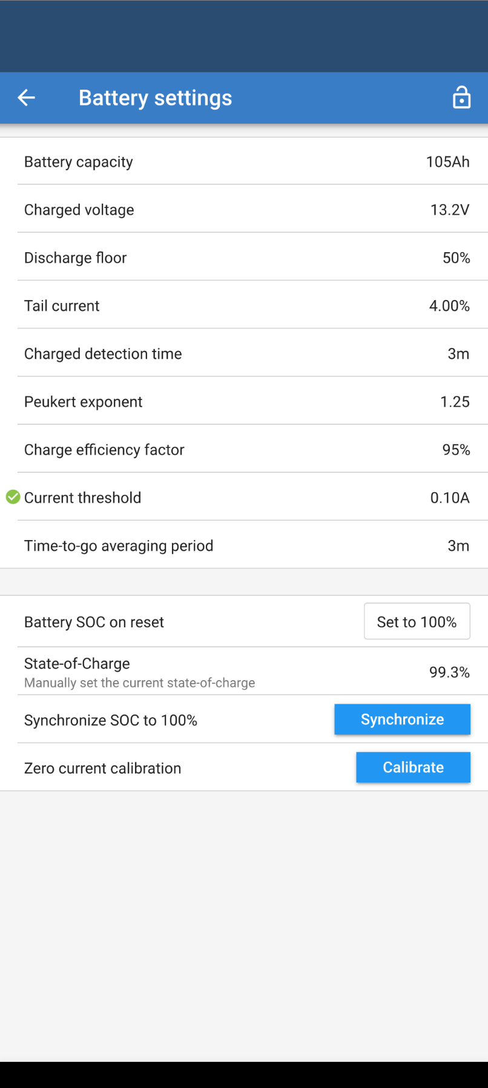488x1088 pixels.
Task: Tap the Zero current calibration label
Action: (102, 769)
